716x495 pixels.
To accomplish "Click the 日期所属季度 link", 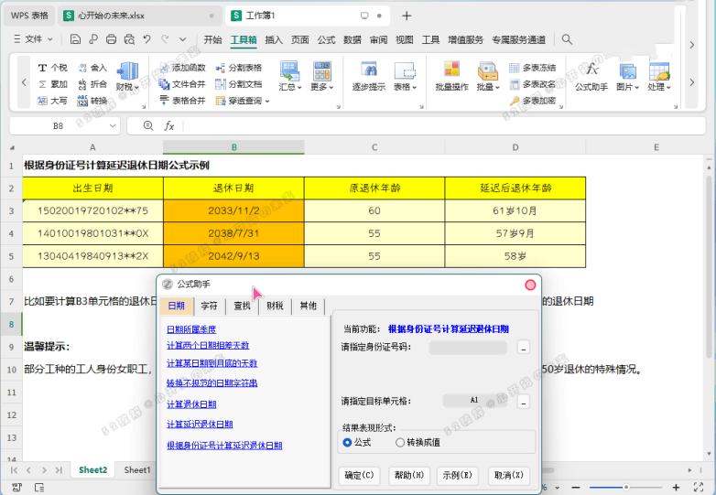I will [x=191, y=329].
